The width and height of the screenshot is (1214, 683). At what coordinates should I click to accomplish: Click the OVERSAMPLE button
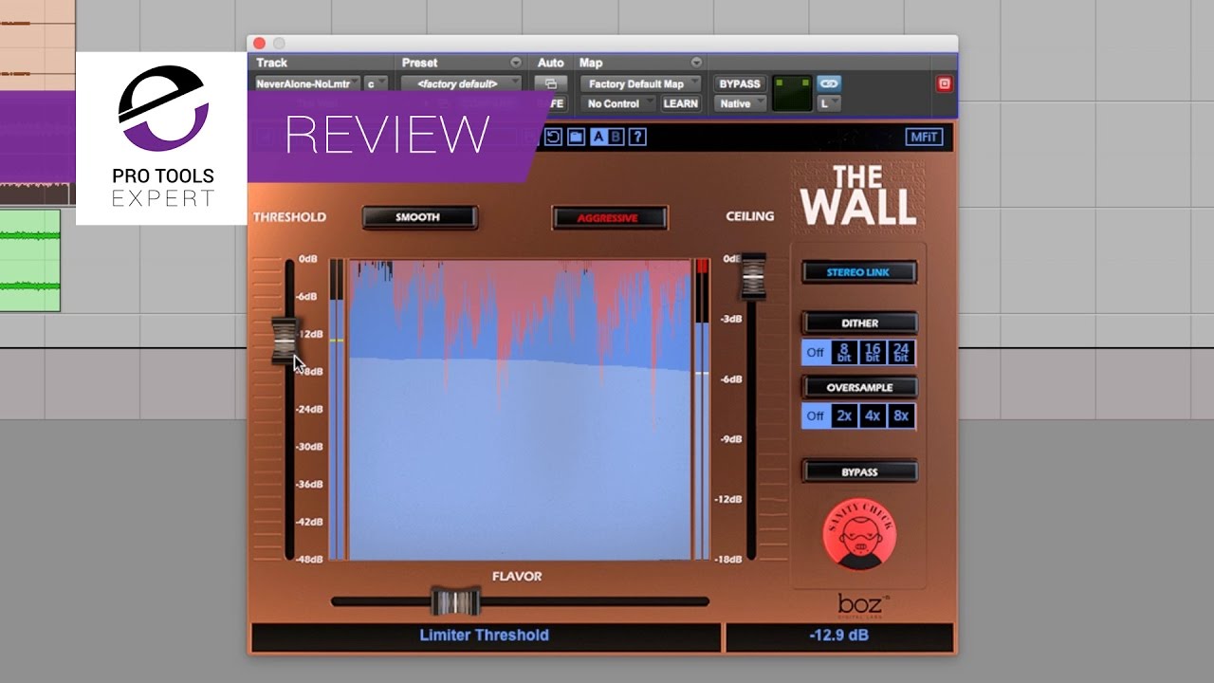point(859,387)
